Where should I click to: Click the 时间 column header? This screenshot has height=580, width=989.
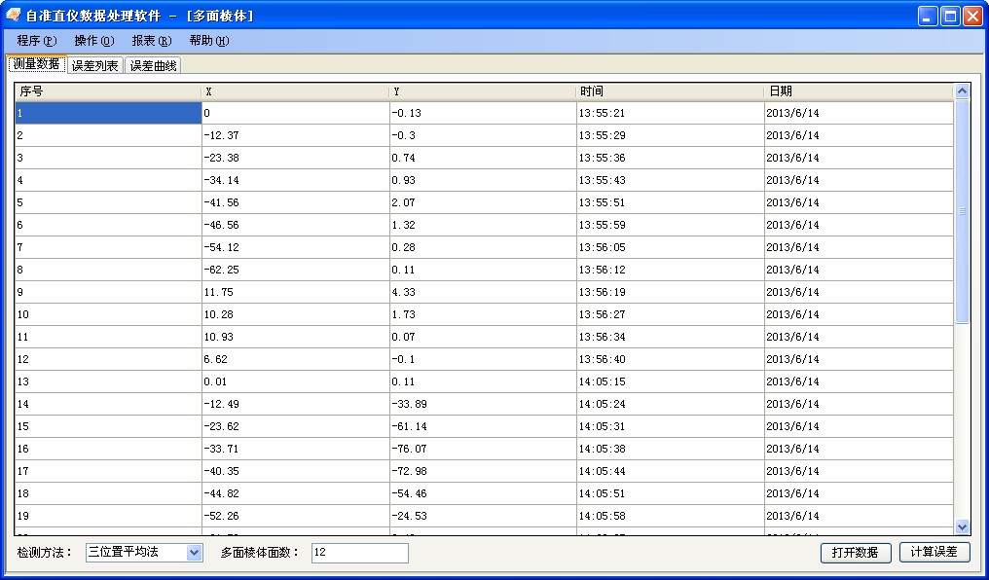[x=672, y=90]
